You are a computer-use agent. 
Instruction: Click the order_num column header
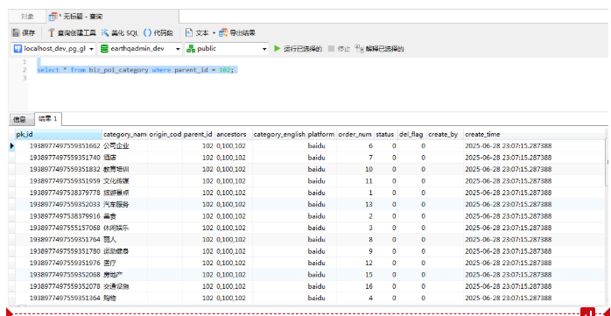pyautogui.click(x=355, y=135)
